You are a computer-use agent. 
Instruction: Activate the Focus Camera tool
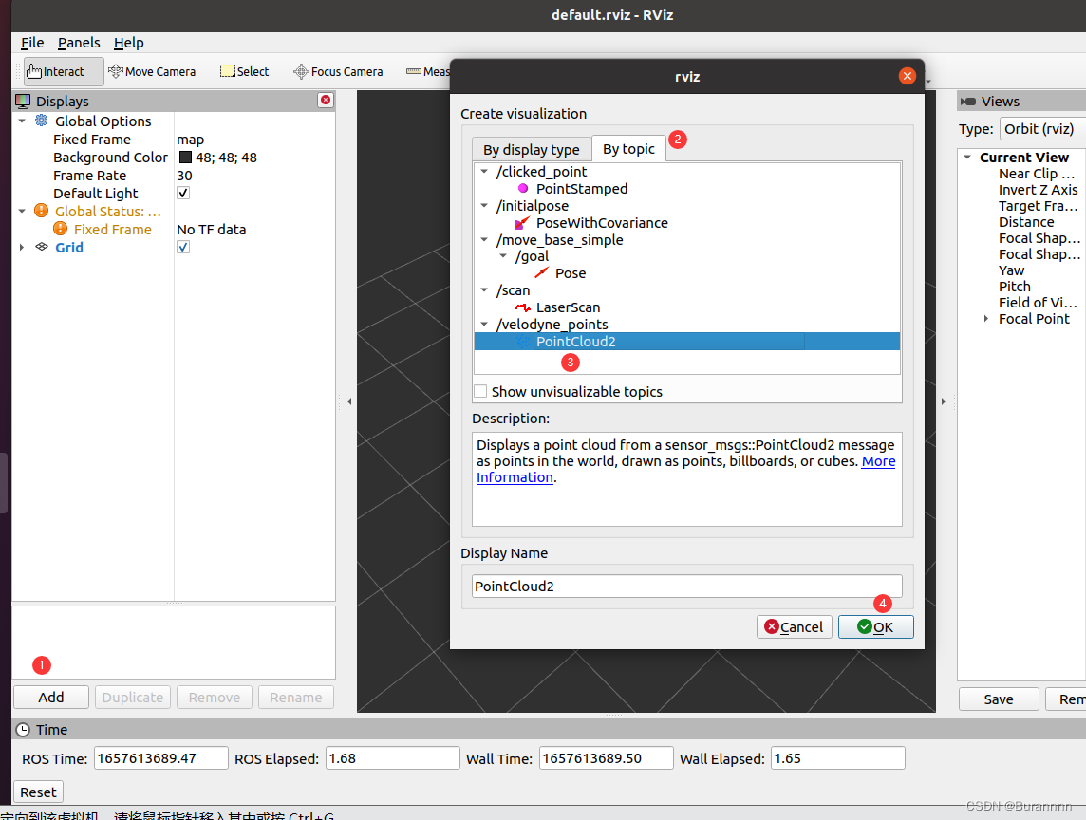click(338, 71)
